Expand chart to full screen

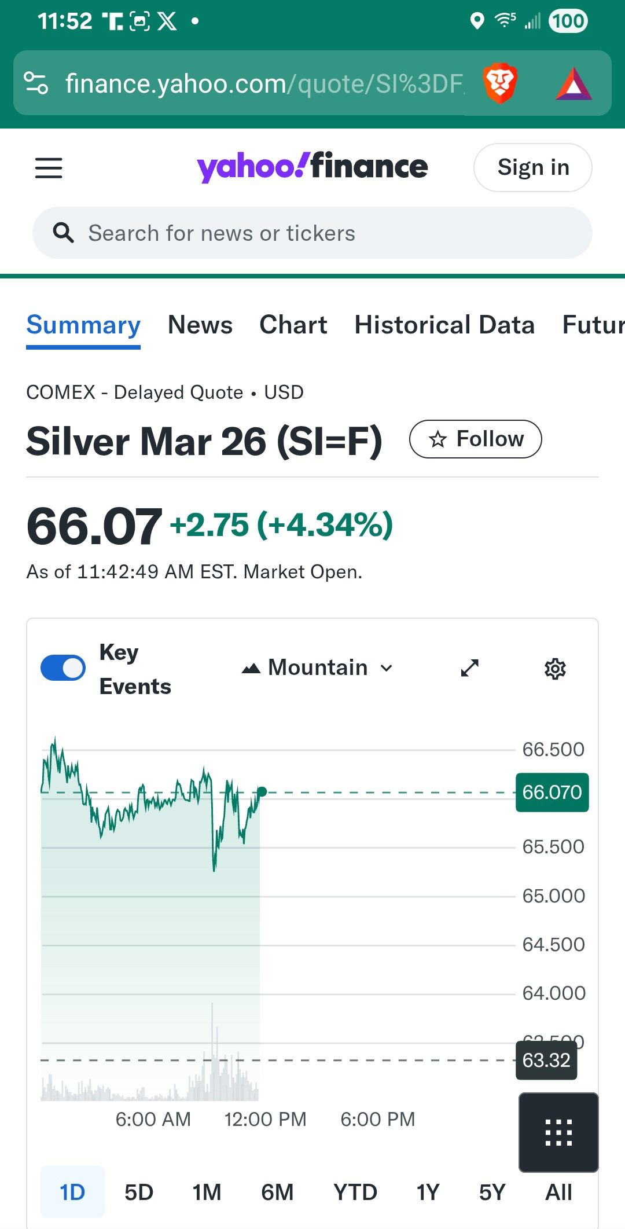469,668
